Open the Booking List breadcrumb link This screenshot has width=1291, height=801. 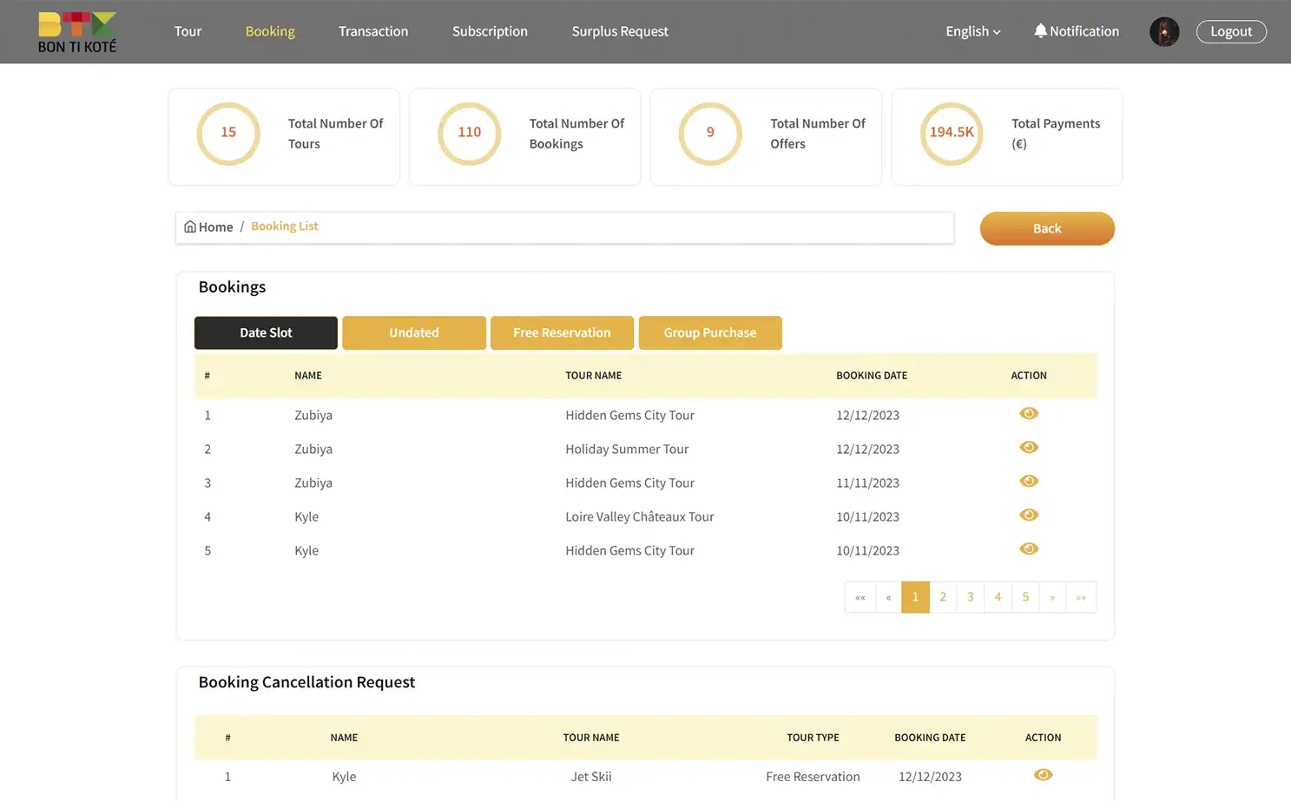click(284, 226)
